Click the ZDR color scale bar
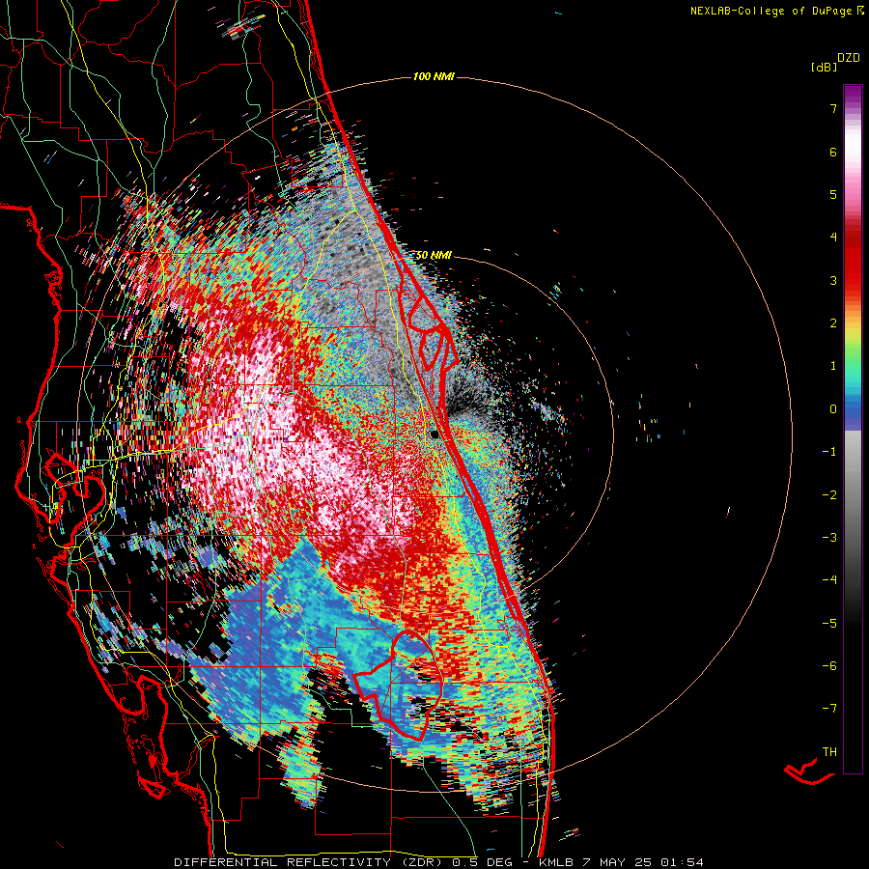869x869 pixels. 853,429
